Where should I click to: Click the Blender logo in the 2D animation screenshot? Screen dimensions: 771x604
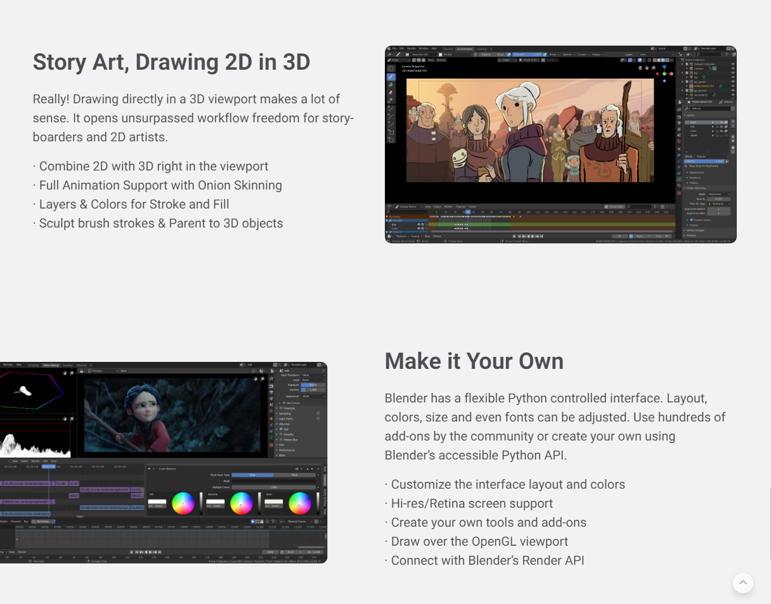[388, 48]
